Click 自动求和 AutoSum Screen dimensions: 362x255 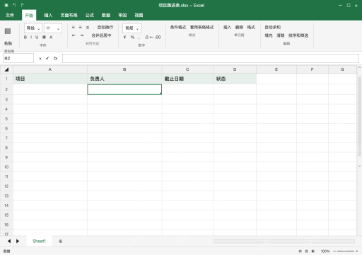[272, 28]
